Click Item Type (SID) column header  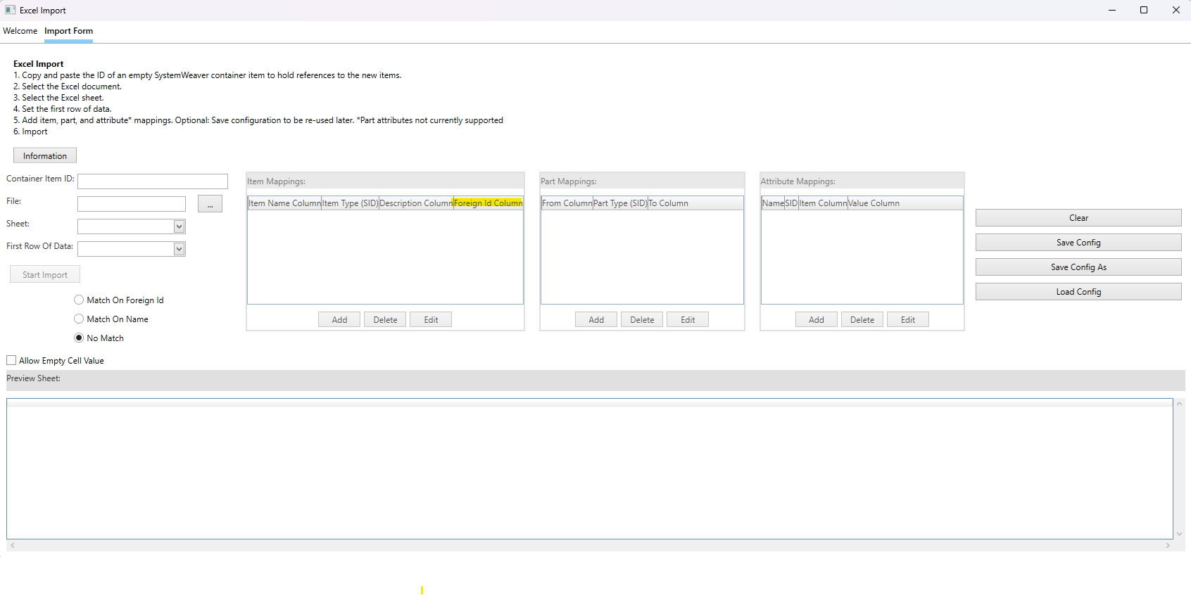[350, 203]
